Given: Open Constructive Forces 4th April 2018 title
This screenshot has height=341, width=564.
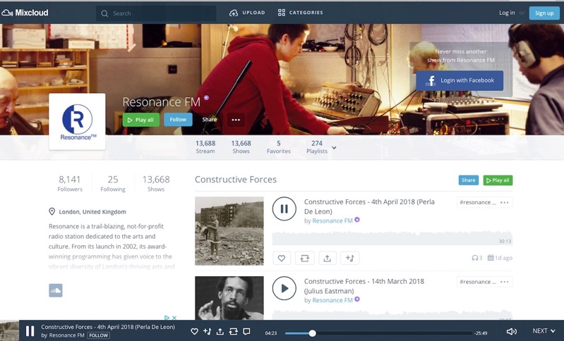Looking at the screenshot, I should coord(369,206).
